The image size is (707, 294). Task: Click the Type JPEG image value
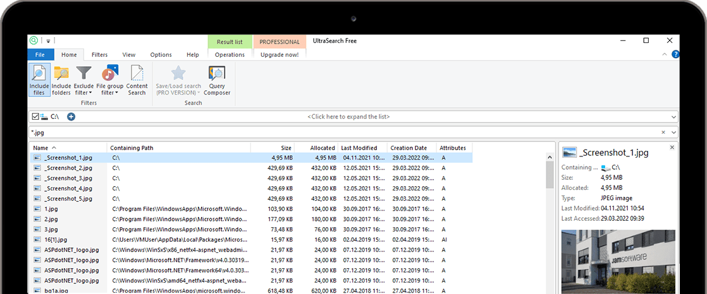point(617,198)
